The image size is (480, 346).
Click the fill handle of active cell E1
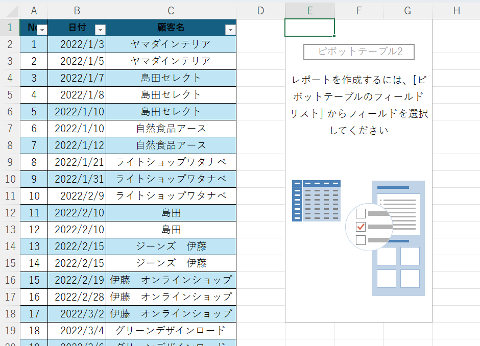(334, 37)
